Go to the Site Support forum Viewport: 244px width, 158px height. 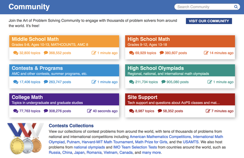(x=142, y=97)
